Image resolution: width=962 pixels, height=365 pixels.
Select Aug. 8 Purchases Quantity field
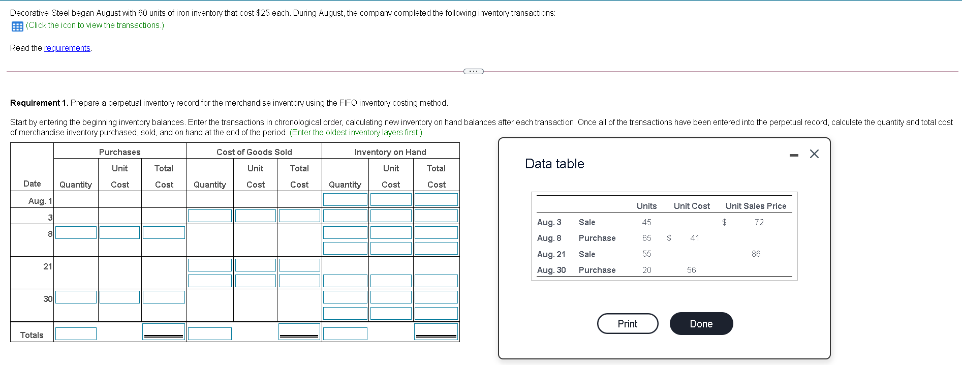pyautogui.click(x=76, y=232)
